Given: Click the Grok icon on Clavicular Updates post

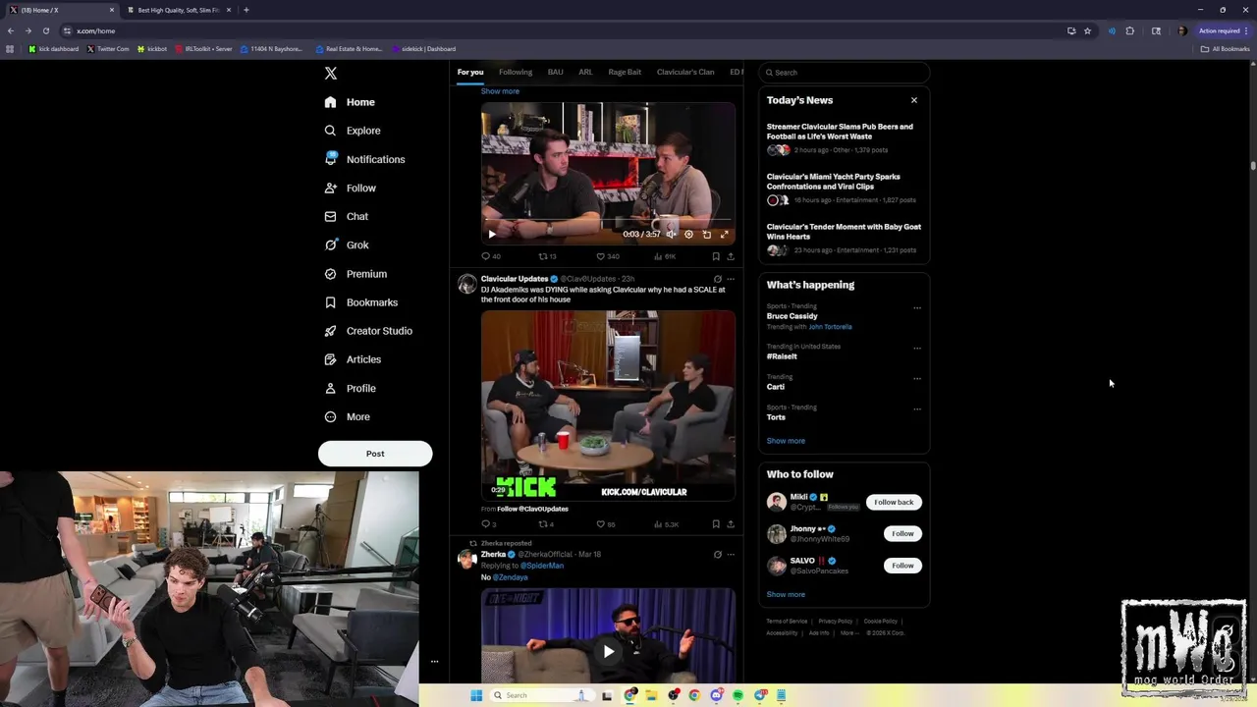Looking at the screenshot, I should [717, 279].
